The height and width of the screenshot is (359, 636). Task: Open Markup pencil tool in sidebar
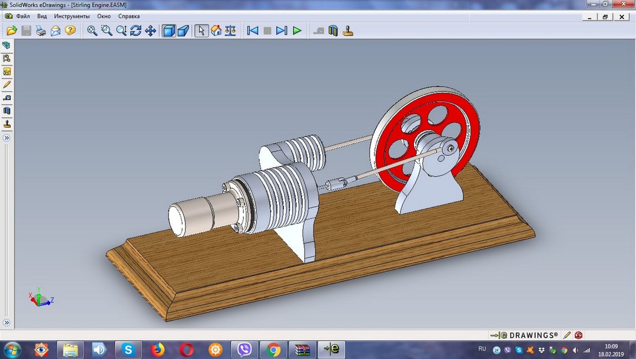(6, 84)
